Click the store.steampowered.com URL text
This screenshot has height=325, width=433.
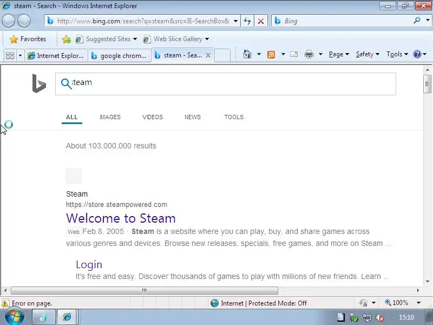pos(116,205)
